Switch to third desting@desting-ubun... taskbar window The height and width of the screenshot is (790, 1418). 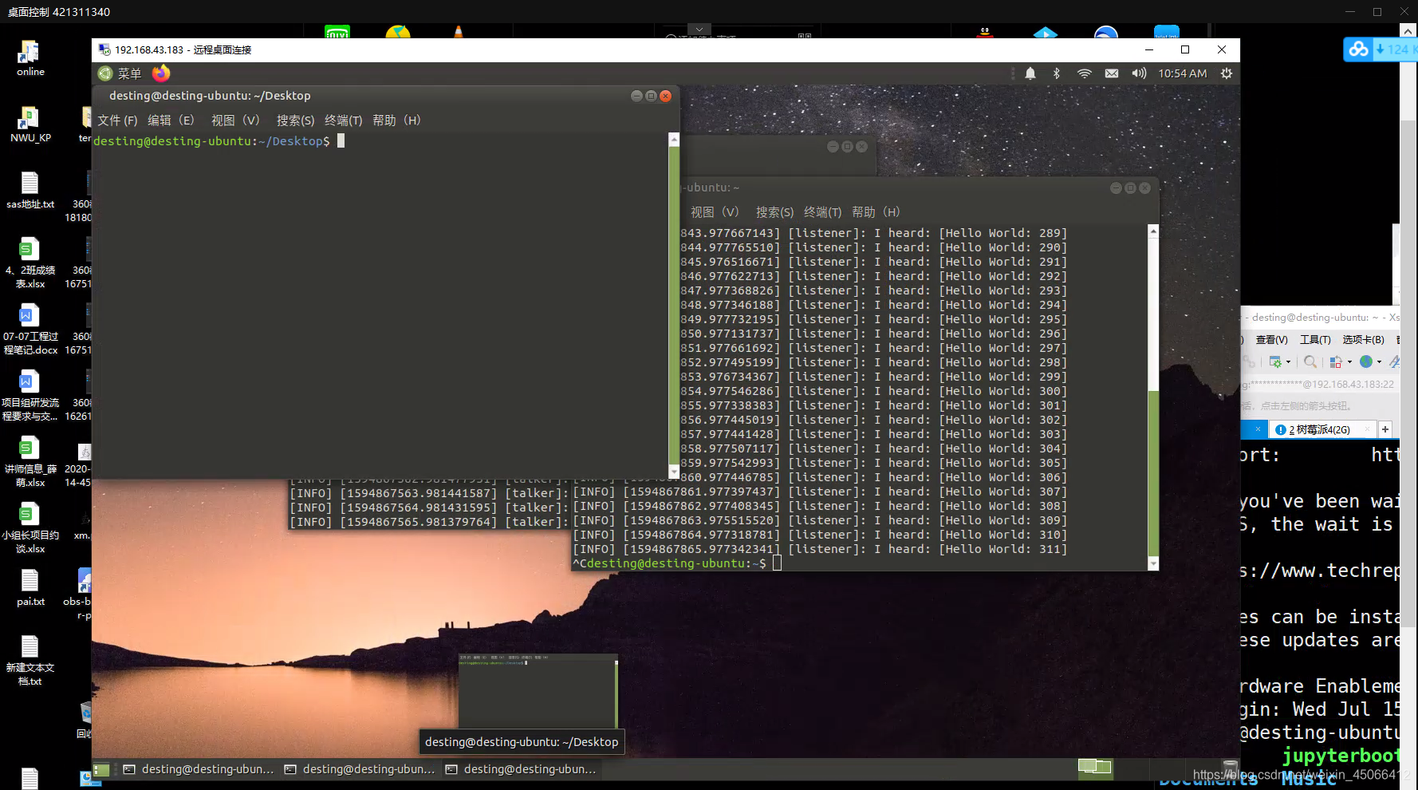coord(521,769)
